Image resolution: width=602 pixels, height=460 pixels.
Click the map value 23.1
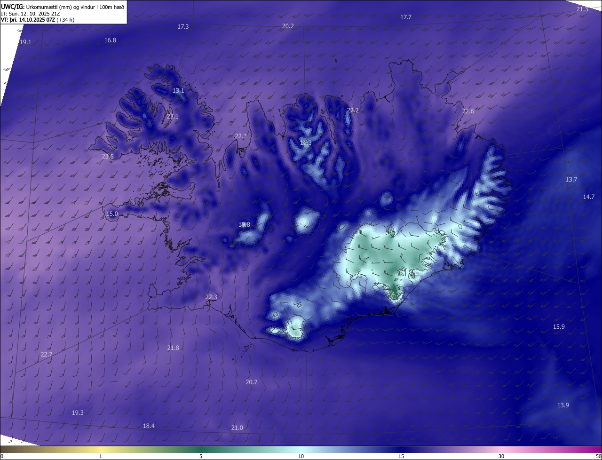pos(173,116)
